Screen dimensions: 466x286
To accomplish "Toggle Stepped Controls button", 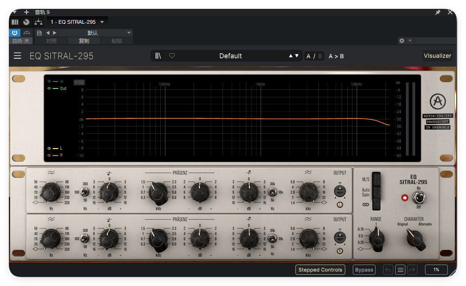I will (x=320, y=270).
